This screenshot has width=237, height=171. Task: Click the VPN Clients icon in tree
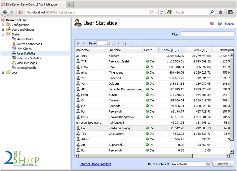coord(14,48)
